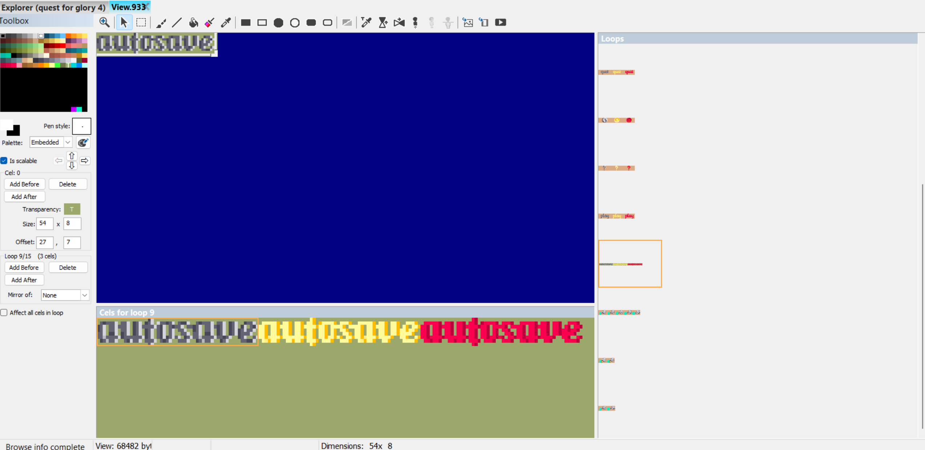Pick the magenta swatch in palette bottom row
The width and height of the screenshot is (925, 450).
(x=74, y=109)
